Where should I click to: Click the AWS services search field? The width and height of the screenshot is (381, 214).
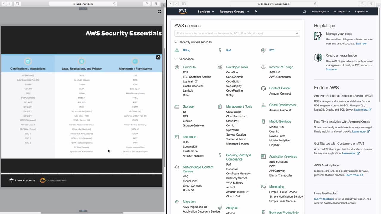click(x=237, y=33)
